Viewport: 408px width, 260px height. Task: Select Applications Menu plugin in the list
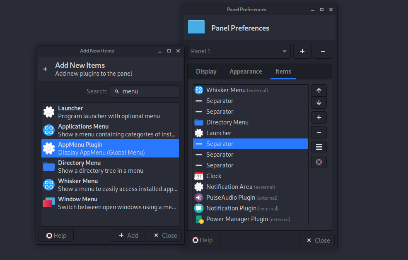point(110,130)
